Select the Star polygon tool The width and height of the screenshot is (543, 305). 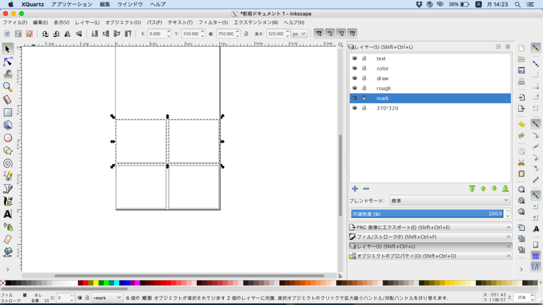point(7,150)
